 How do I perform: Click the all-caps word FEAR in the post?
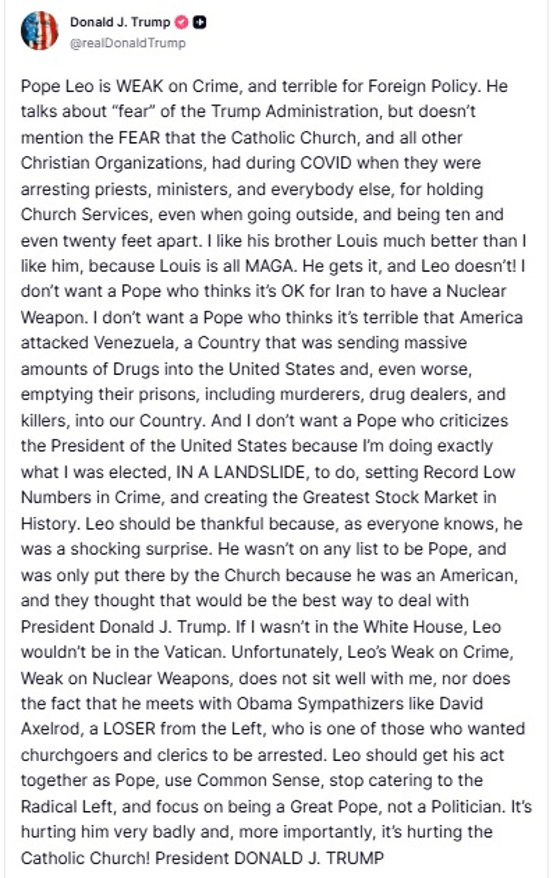139,138
